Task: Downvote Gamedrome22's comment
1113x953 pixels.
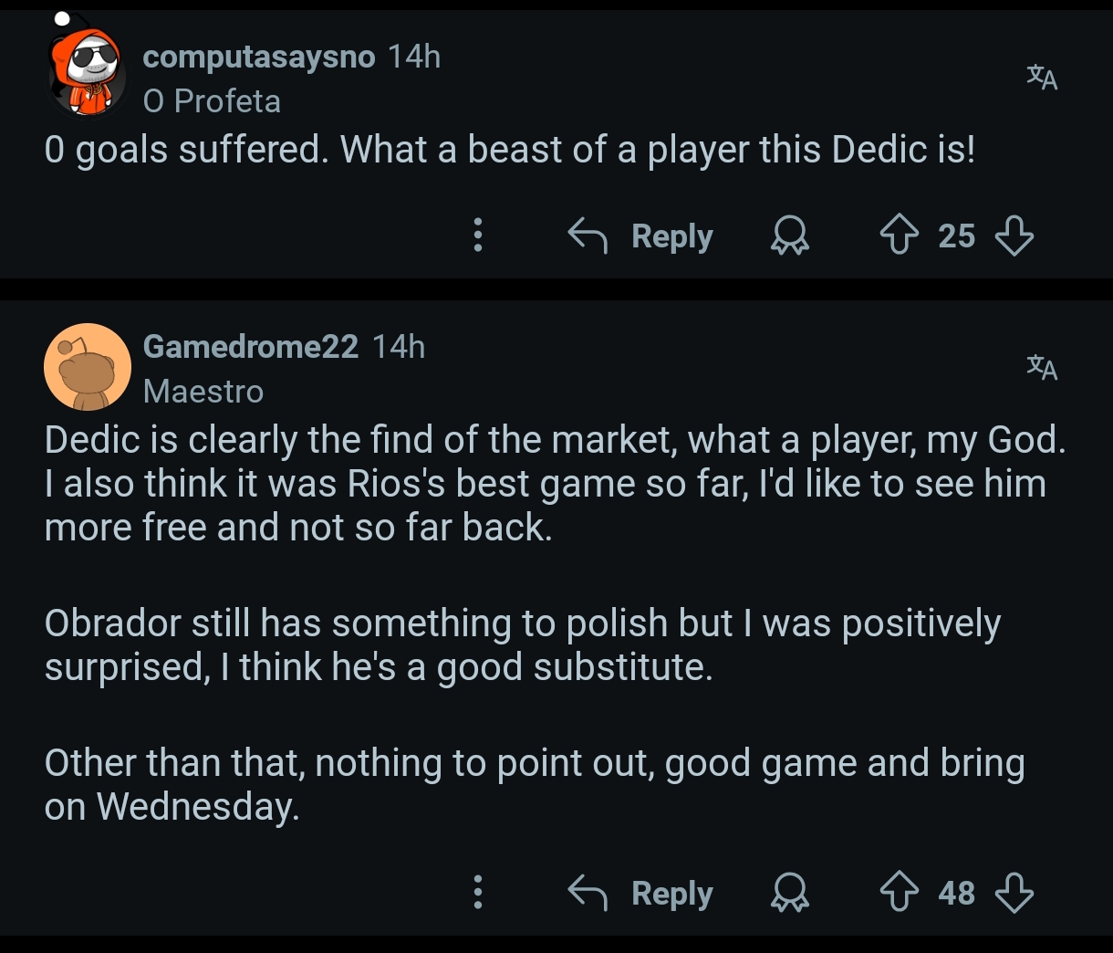Action: click(1014, 893)
